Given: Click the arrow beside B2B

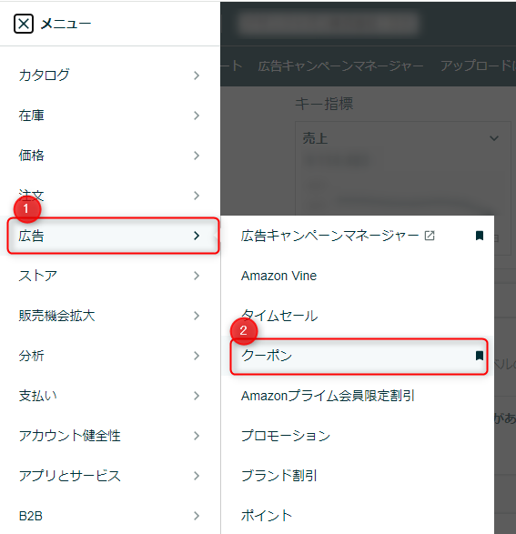Looking at the screenshot, I should tap(197, 516).
